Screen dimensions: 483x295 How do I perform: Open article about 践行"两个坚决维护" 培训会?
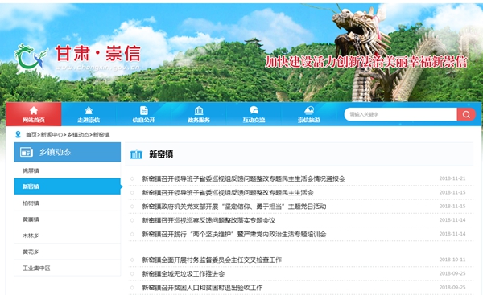[234, 234]
